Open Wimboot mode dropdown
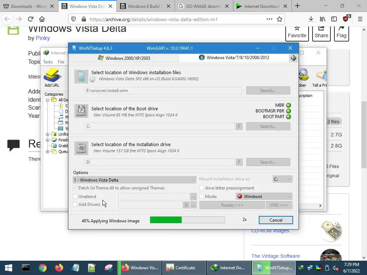This screenshot has width=367, height=275. [x=264, y=197]
